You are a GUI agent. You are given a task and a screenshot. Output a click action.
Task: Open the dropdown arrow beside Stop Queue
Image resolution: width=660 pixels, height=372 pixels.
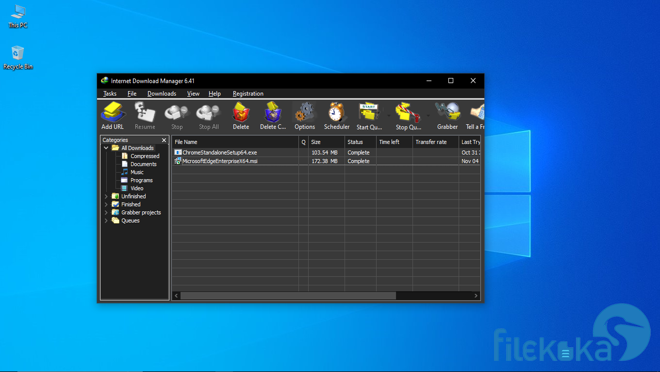(428, 116)
